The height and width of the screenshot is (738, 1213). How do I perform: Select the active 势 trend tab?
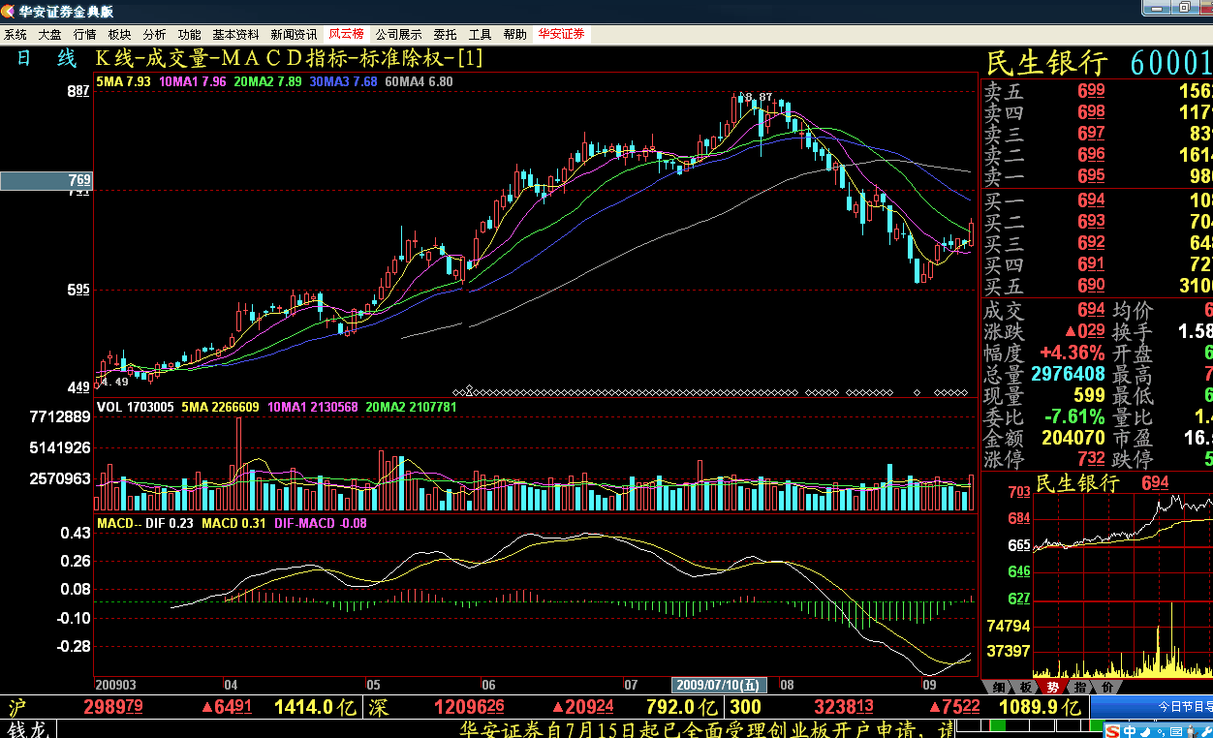click(1052, 687)
